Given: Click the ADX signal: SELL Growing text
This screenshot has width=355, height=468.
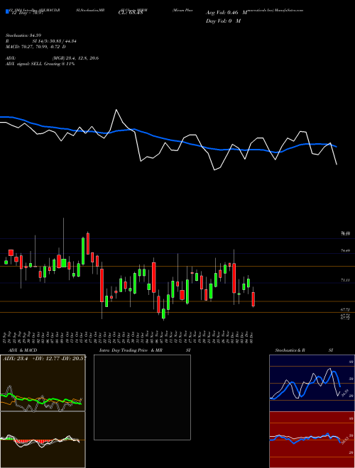Looking at the screenshot, I should tap(40, 64).
